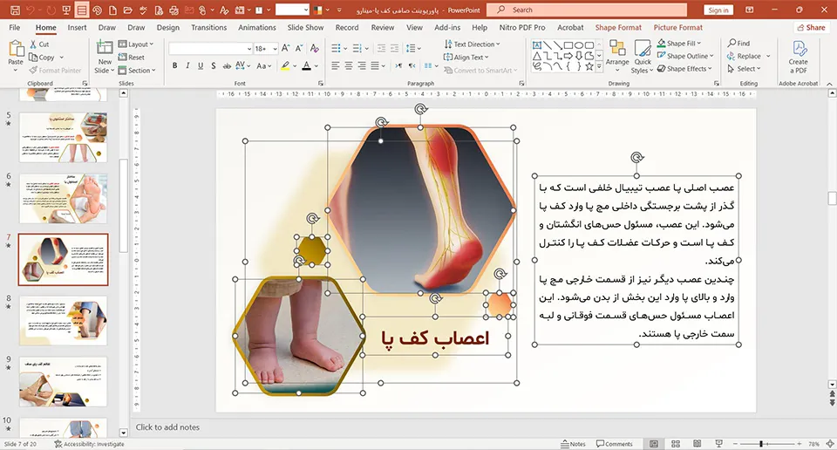This screenshot has width=837, height=450.
Task: Open the Layout dropdown
Action: 136,44
